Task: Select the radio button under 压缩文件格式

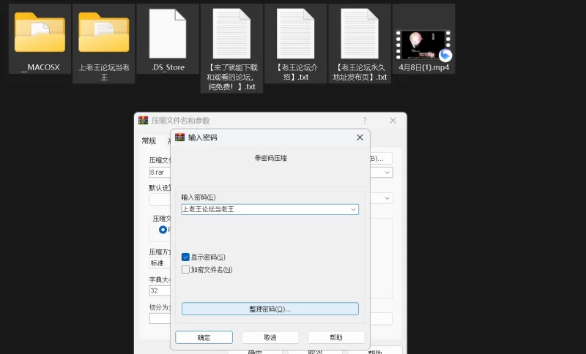Action: (x=163, y=230)
